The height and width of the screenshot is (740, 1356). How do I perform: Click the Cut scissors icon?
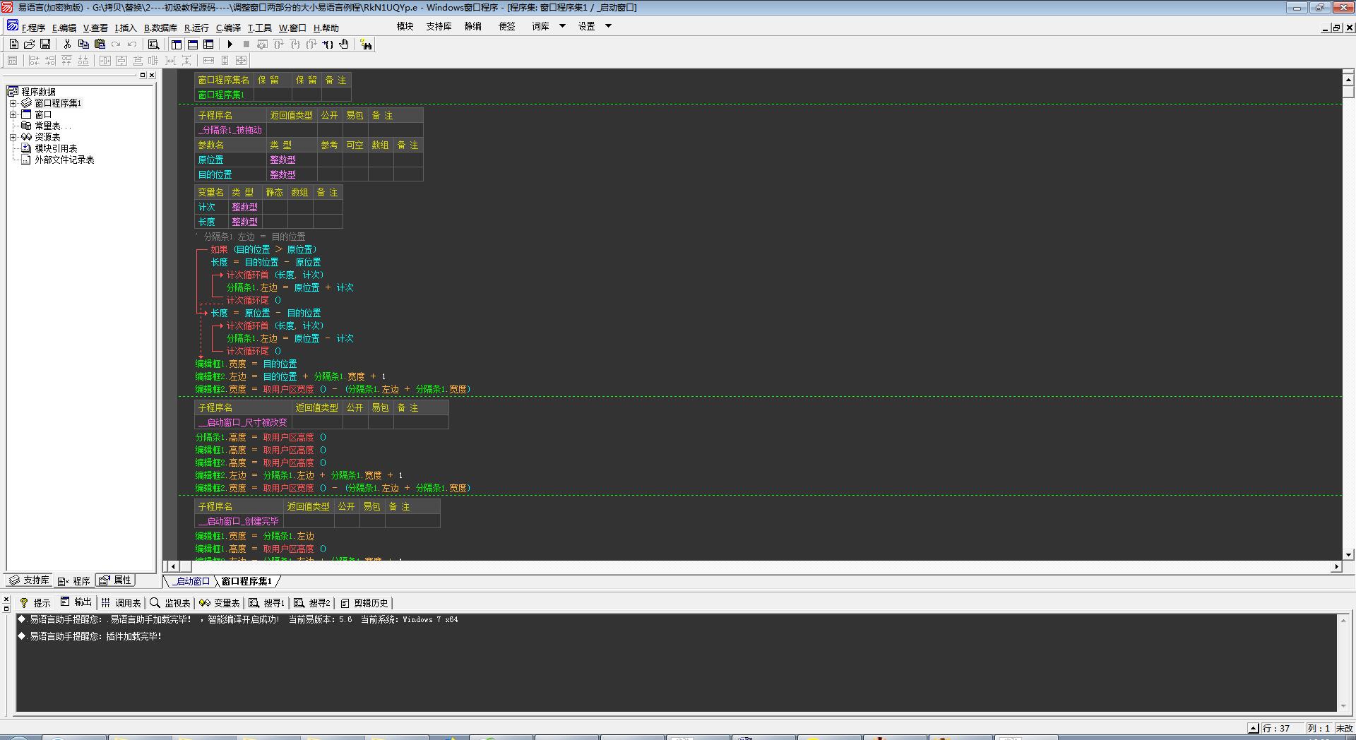point(67,44)
